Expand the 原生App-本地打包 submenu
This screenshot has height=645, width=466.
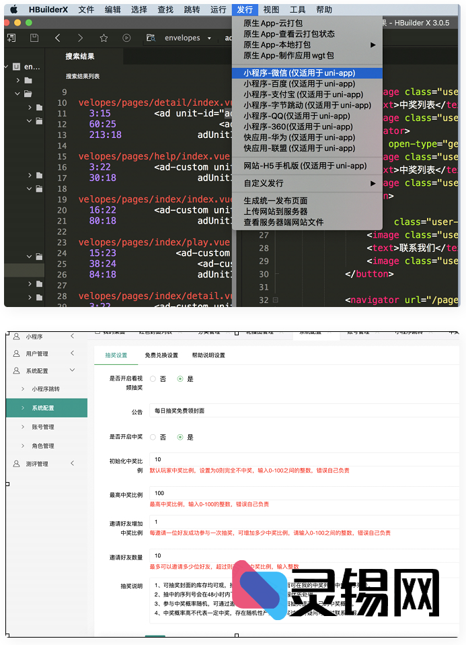coord(373,45)
